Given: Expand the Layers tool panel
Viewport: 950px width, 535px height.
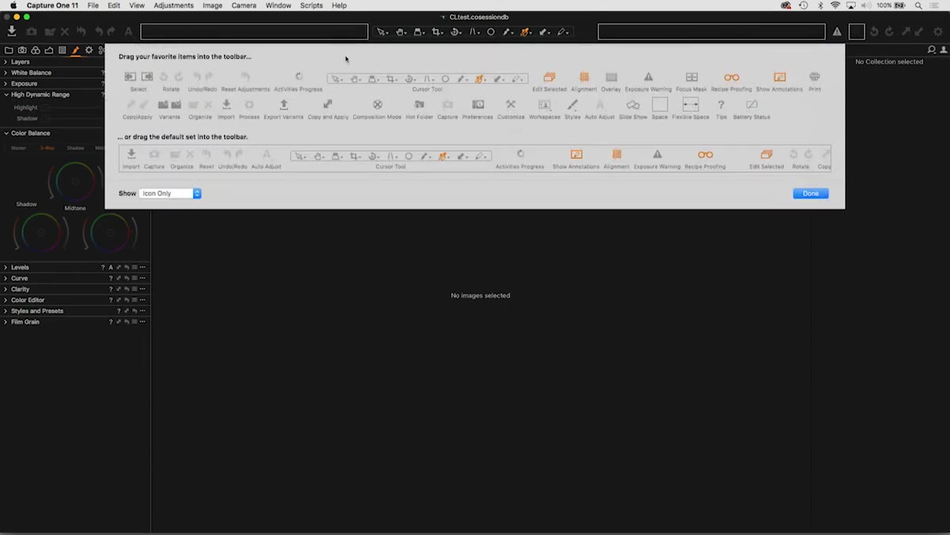Looking at the screenshot, I should [x=6, y=62].
